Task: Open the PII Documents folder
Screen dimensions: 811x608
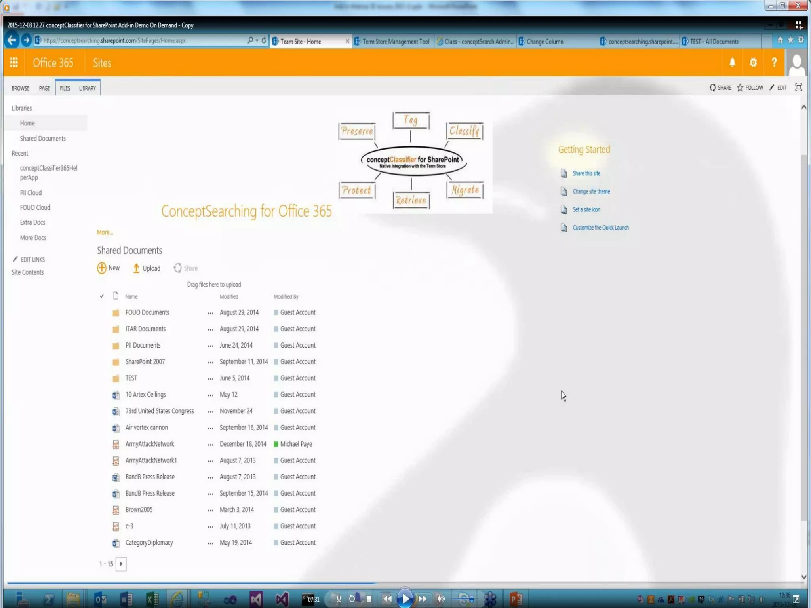Action: coord(143,345)
